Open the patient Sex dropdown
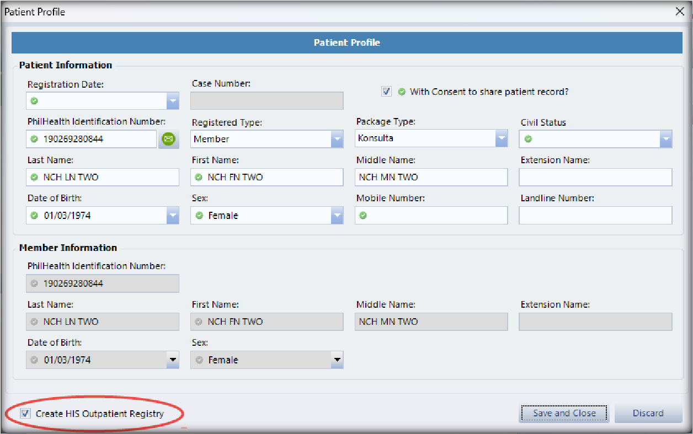The height and width of the screenshot is (434, 693). (x=337, y=216)
